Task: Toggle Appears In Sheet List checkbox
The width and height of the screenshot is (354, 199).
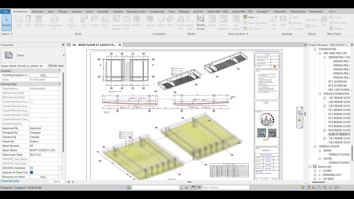Action: 32,172
